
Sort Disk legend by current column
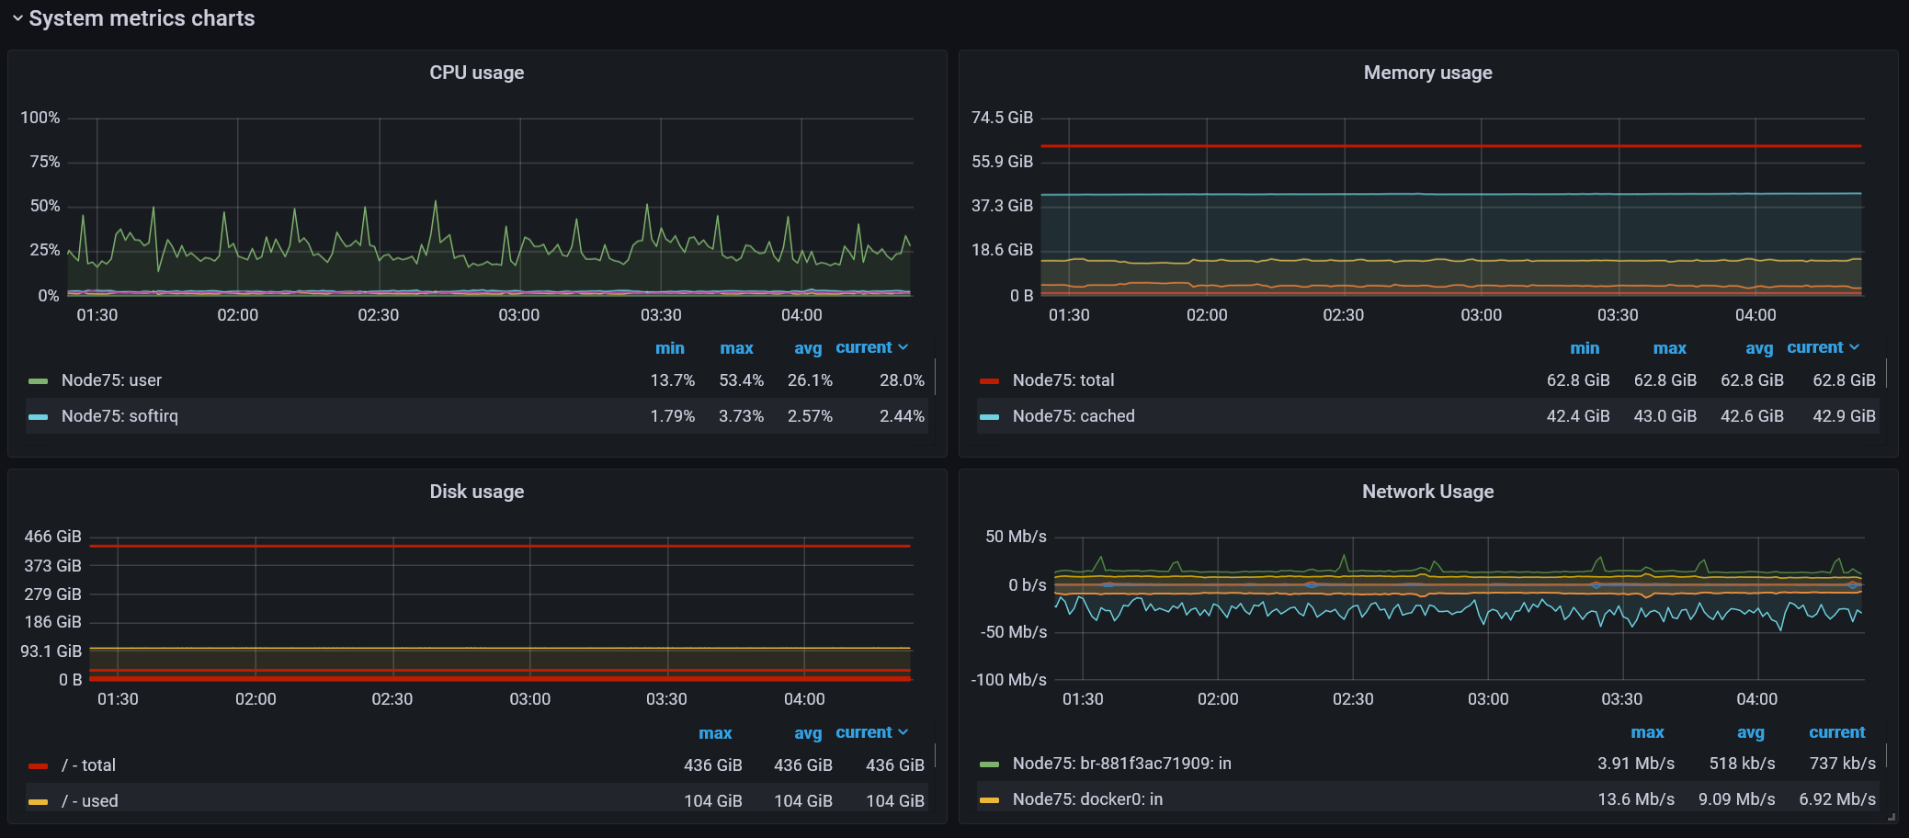(x=871, y=732)
